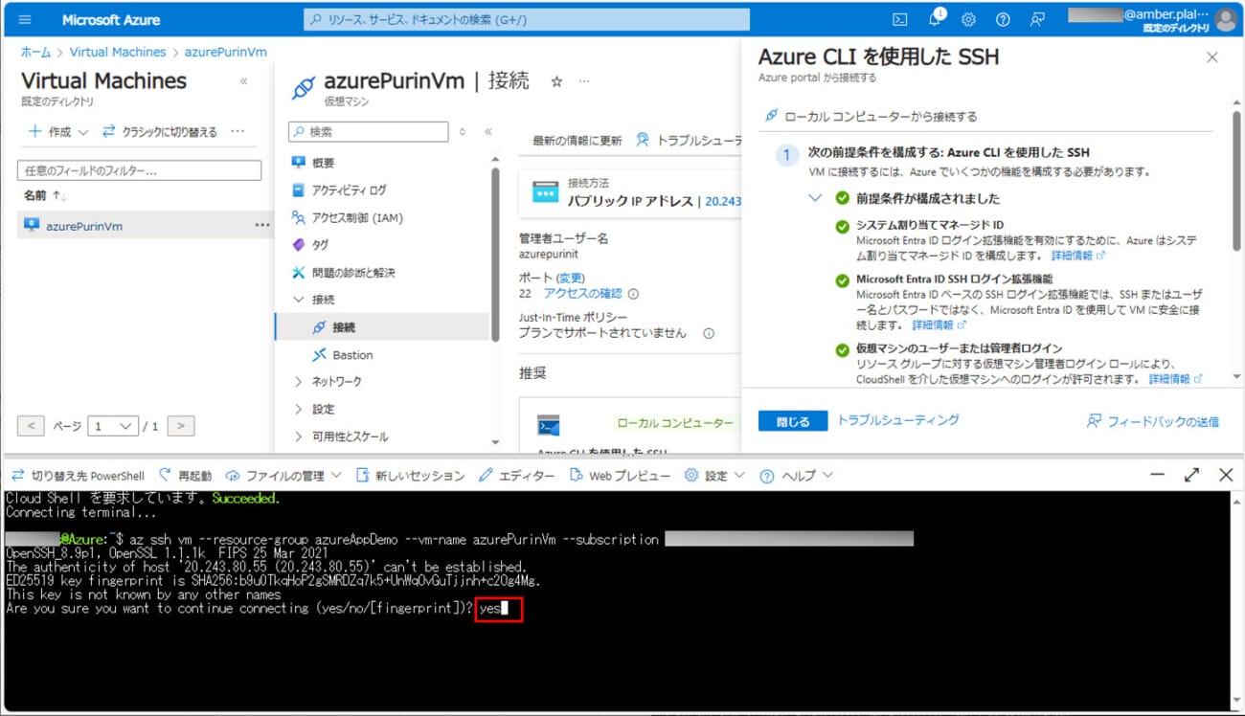Open Cloud Shell editor (エディター)
Screen dimensions: 1245x716
(516, 476)
